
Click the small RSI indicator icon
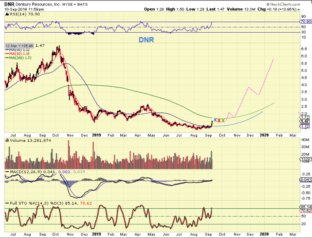pos(7,14)
